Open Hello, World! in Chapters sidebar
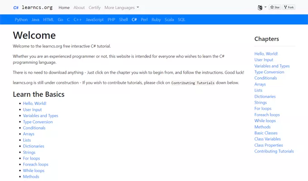308x181 pixels. click(x=266, y=53)
